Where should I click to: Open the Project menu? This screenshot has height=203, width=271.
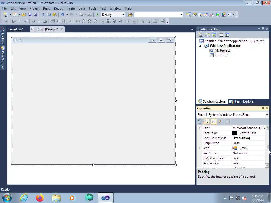[x=34, y=8]
